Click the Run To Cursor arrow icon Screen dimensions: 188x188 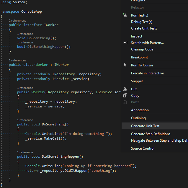point(125,65)
